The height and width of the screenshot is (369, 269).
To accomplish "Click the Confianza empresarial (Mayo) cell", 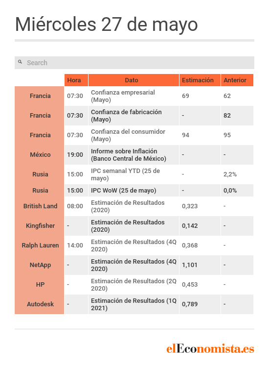I will pyautogui.click(x=134, y=96).
